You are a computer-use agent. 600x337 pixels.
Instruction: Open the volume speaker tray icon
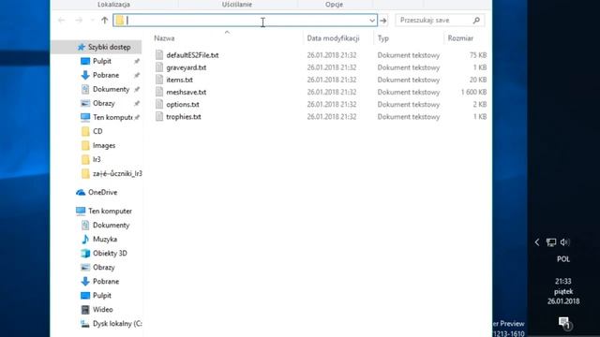564,242
